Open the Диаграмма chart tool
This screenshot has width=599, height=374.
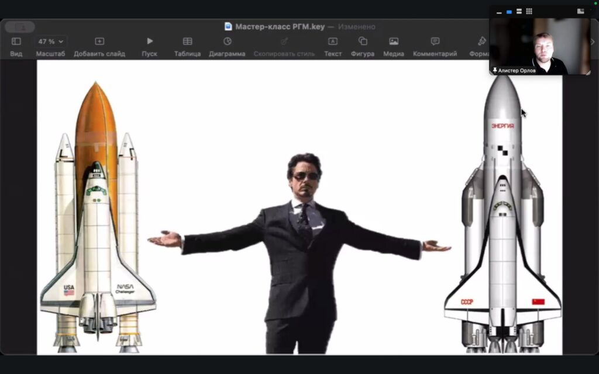[227, 41]
